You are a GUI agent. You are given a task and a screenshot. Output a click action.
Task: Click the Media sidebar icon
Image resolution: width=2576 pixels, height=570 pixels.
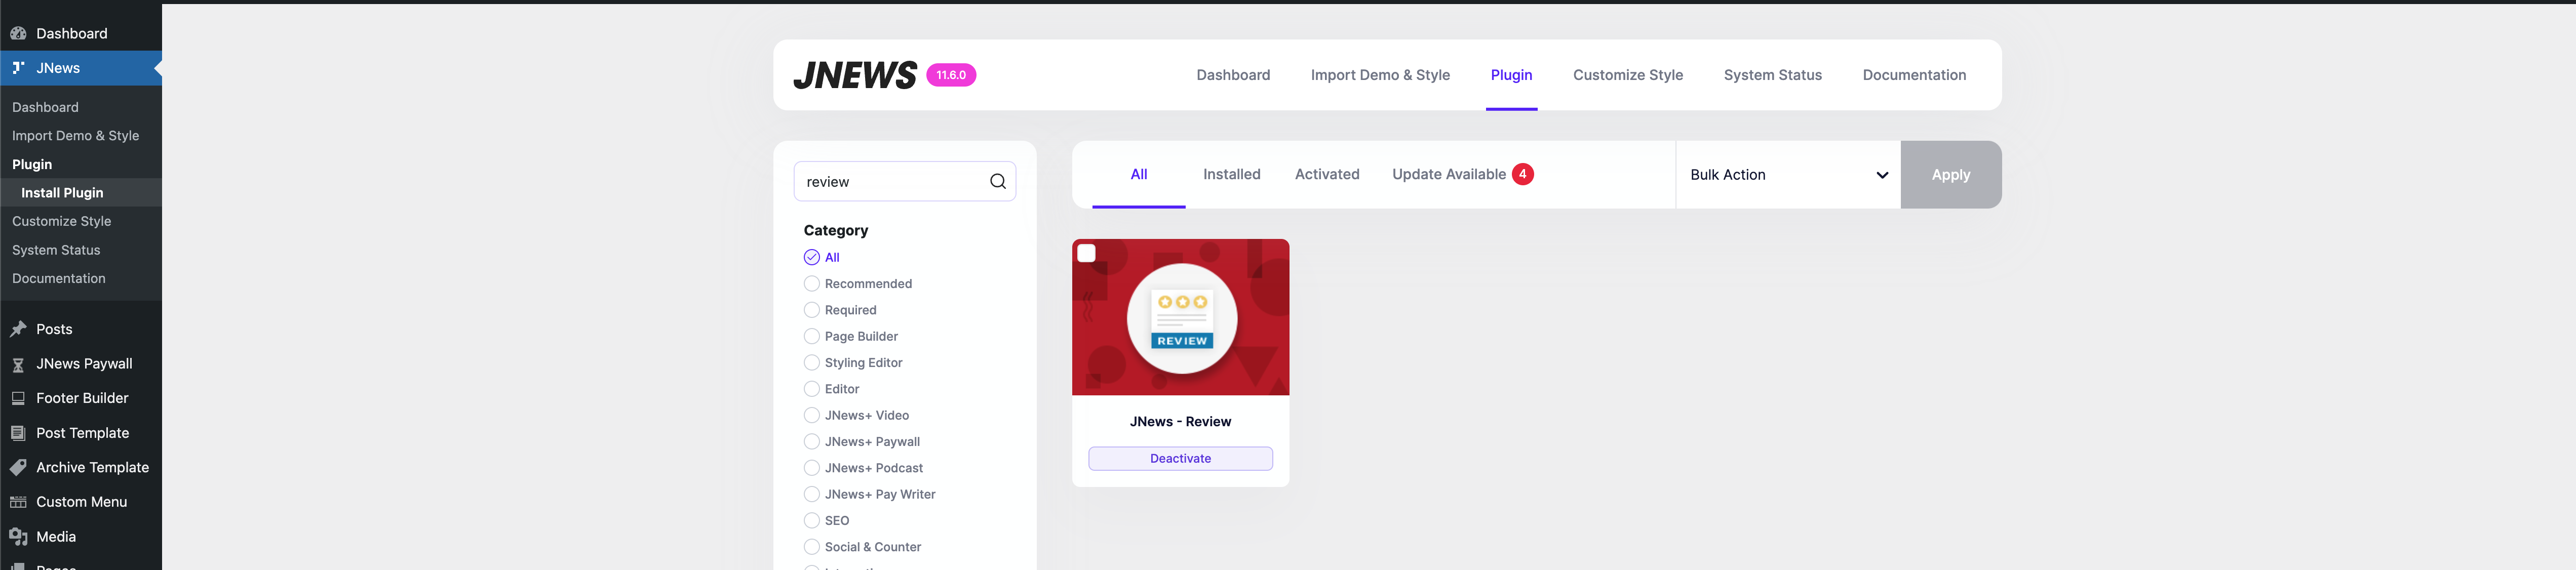pyautogui.click(x=18, y=537)
